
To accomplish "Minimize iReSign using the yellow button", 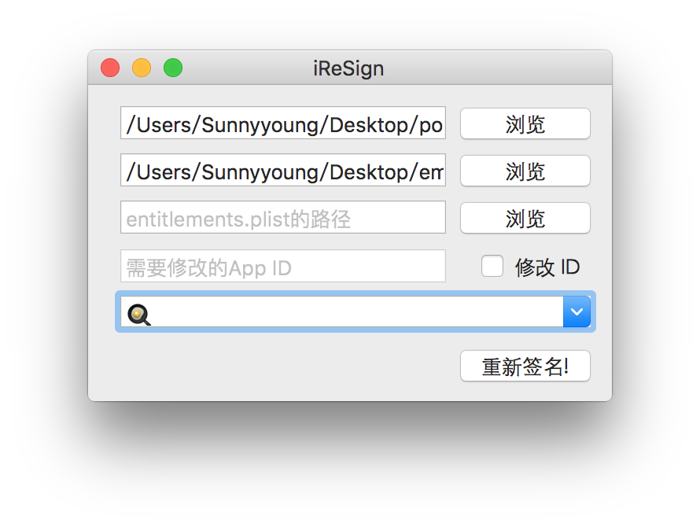I will tap(142, 68).
